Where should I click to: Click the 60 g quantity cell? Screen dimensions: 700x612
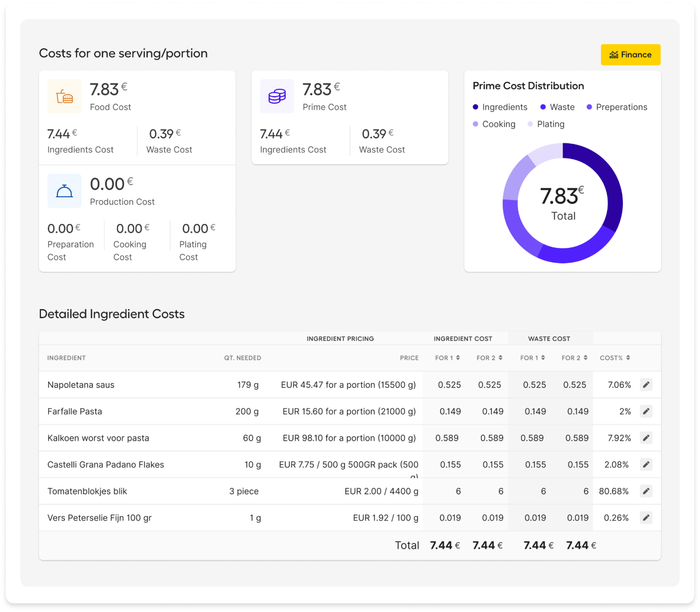pyautogui.click(x=252, y=438)
